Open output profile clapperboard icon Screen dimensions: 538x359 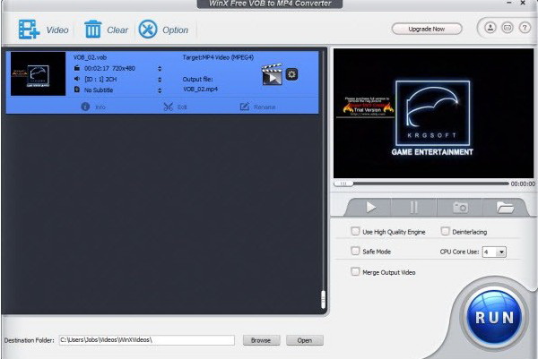(272, 74)
